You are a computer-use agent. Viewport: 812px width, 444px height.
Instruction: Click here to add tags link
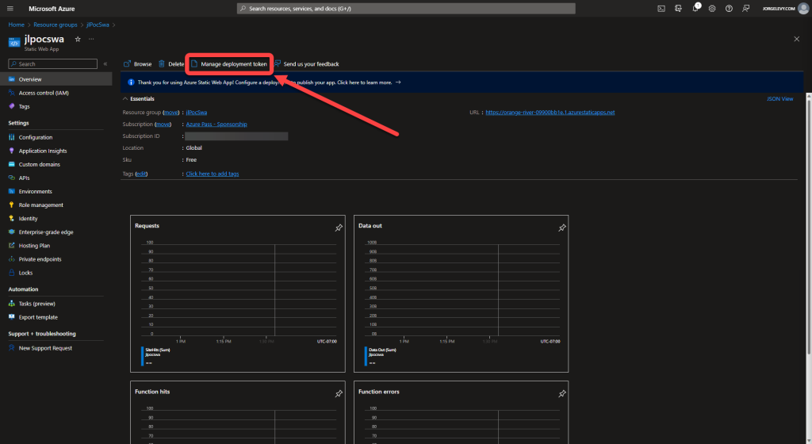[x=213, y=174]
